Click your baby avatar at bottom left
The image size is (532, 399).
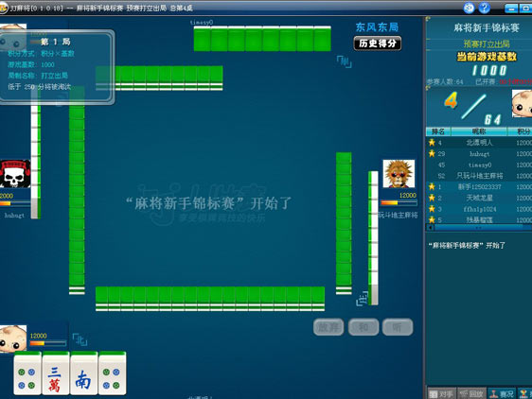point(13,338)
